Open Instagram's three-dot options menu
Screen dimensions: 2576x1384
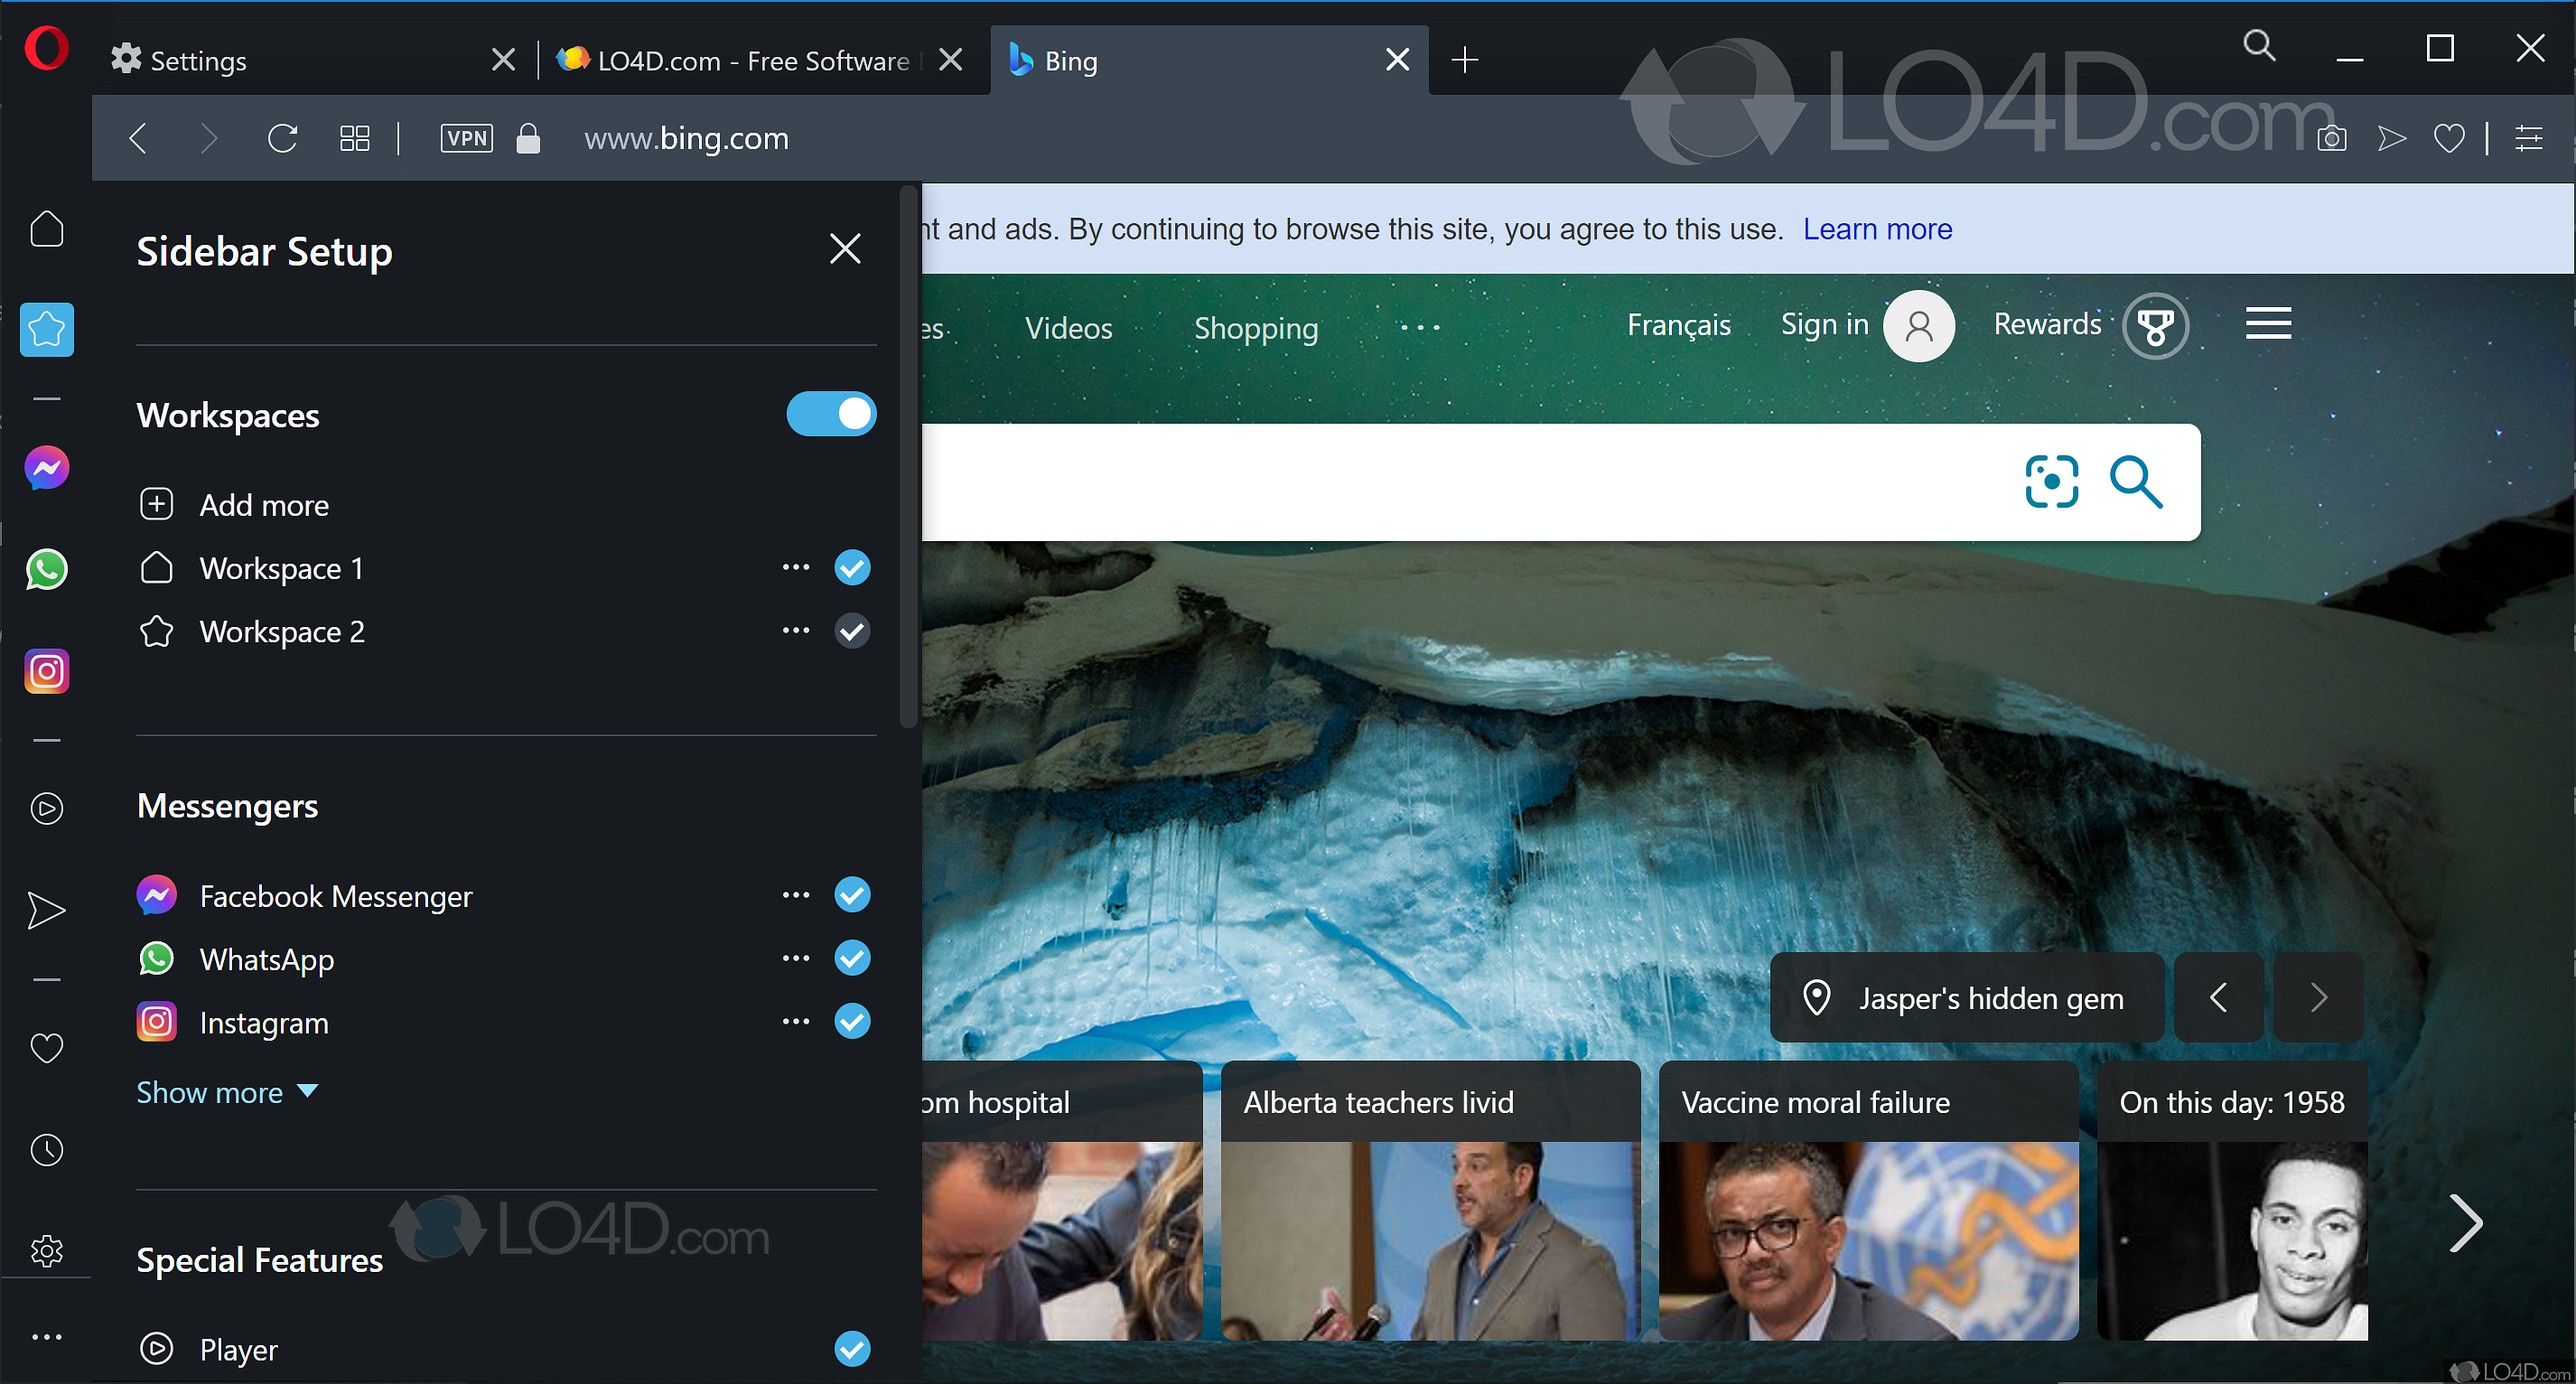796,1022
